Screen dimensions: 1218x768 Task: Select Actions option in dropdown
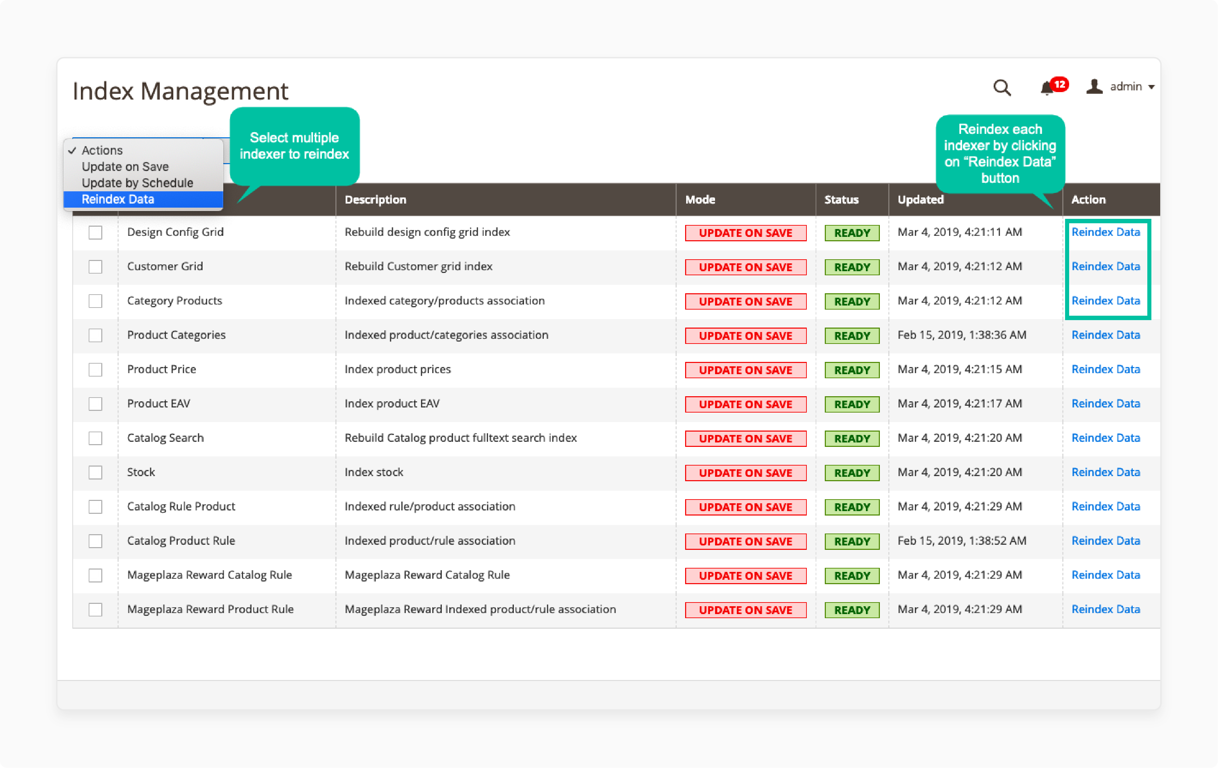coord(143,150)
